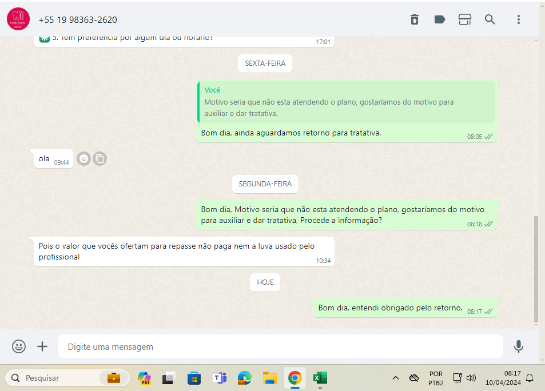Viewport: 545px width, 391px height.
Task: Click 'Pois o valor que vocês ofertam' message
Action: pyautogui.click(x=184, y=252)
